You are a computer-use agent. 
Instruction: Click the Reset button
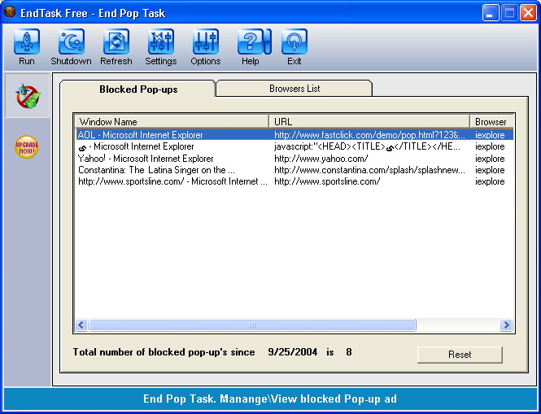pyautogui.click(x=460, y=355)
